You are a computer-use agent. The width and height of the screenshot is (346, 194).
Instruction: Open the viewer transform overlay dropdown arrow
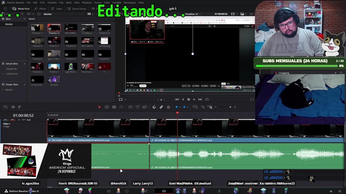click(125, 100)
